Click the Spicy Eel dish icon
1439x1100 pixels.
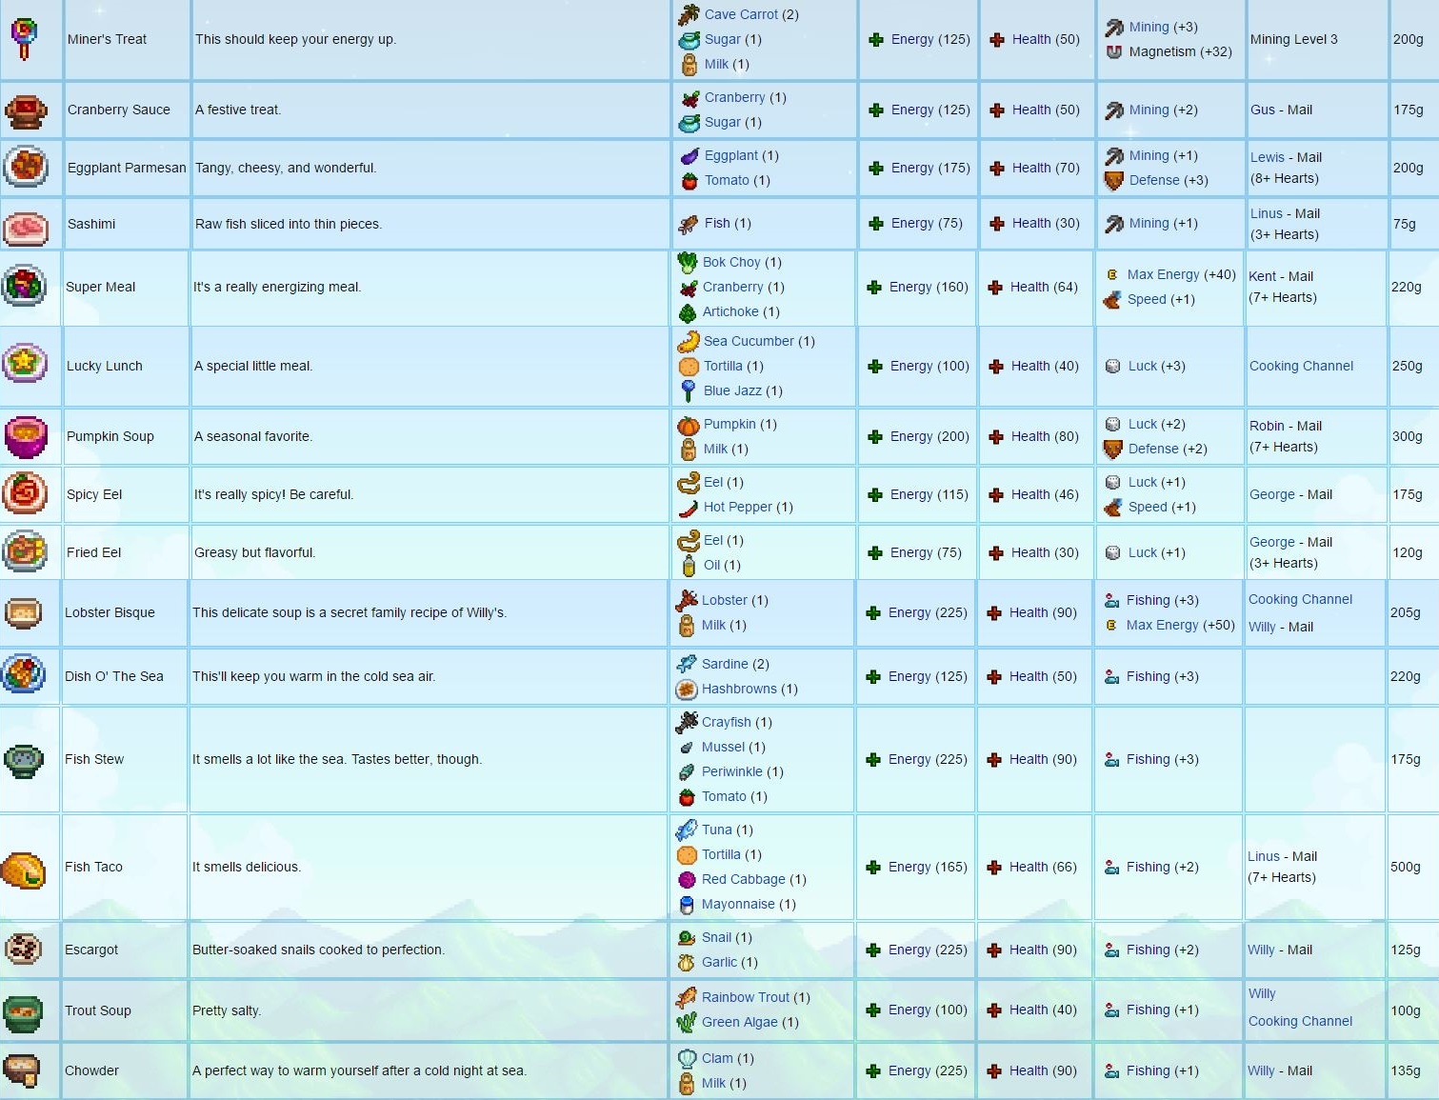click(25, 493)
